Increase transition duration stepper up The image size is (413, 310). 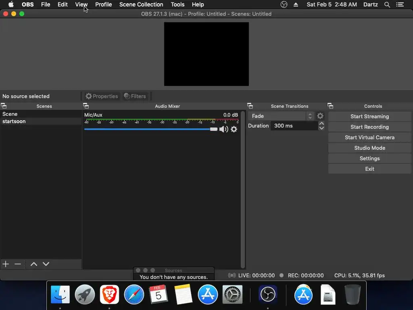[321, 124]
